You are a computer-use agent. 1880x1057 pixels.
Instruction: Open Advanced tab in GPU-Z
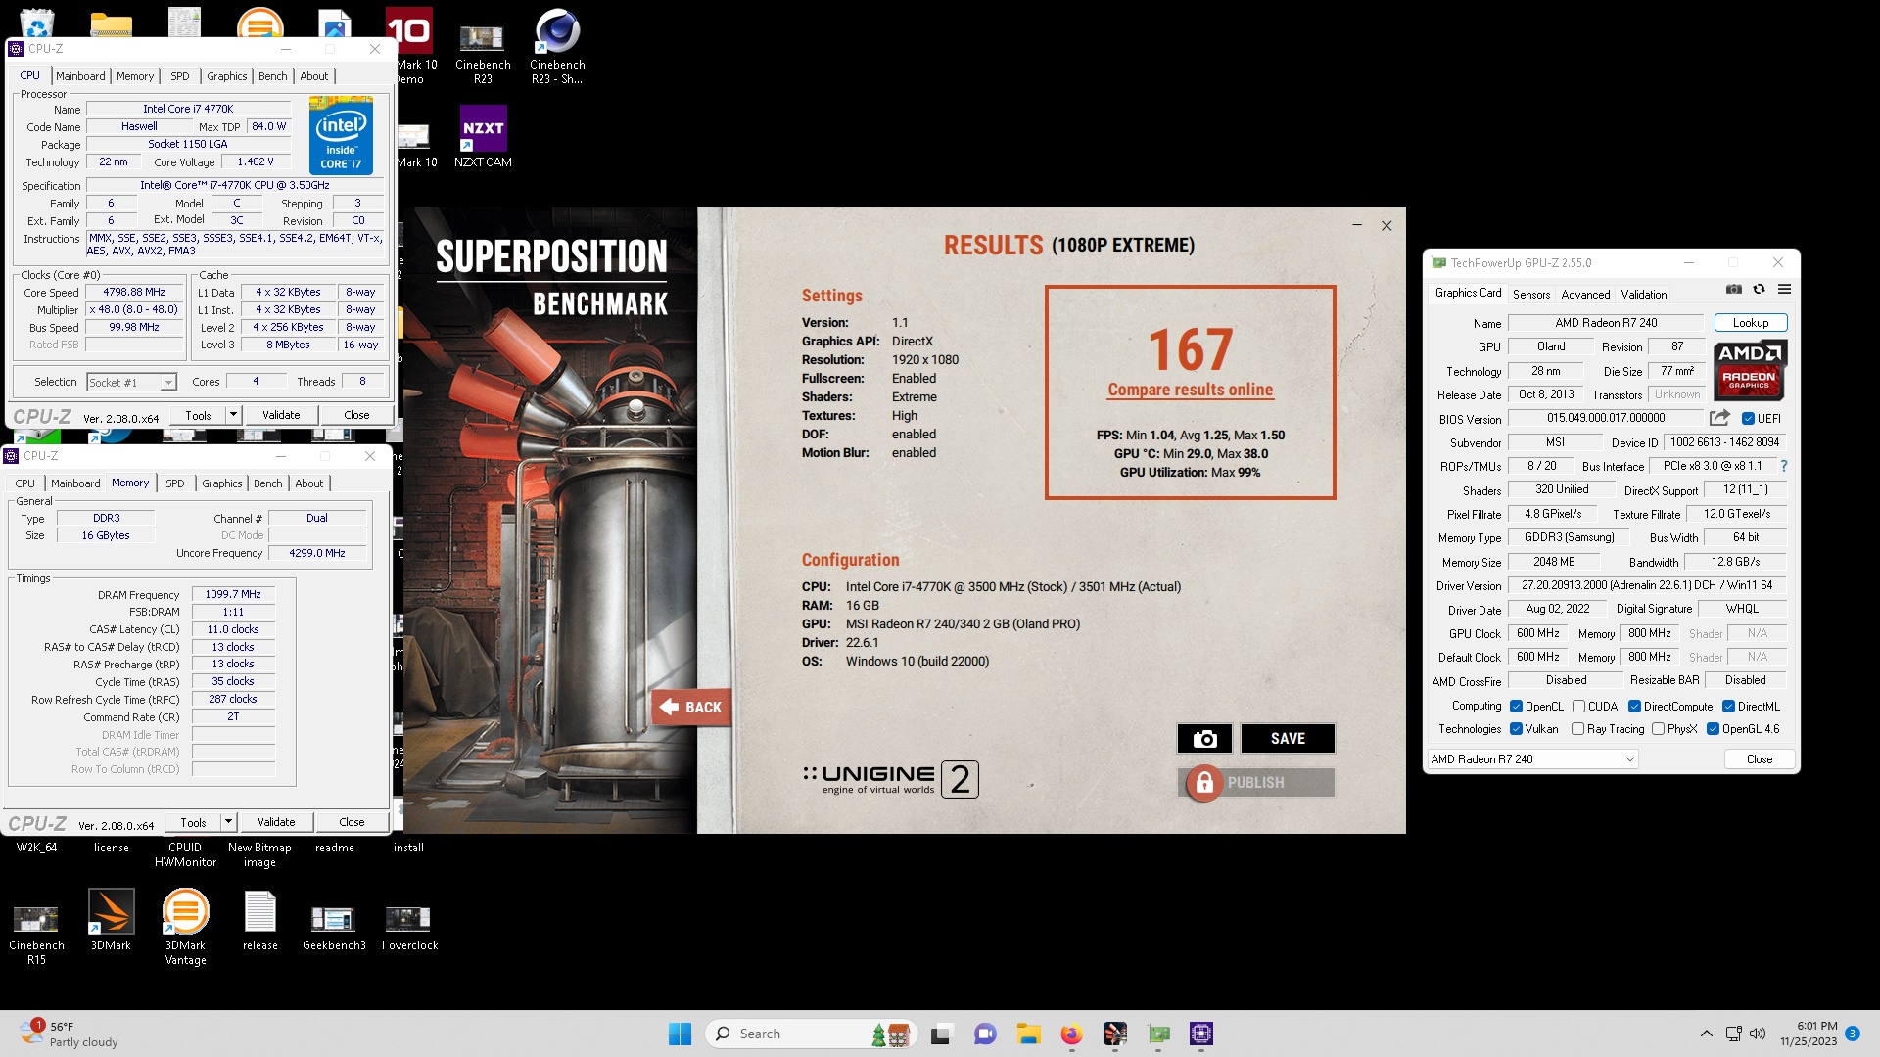(x=1585, y=294)
